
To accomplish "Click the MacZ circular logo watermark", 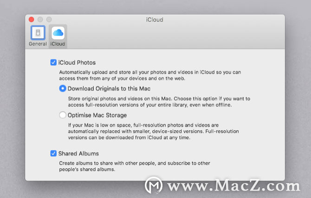I will tap(154, 185).
